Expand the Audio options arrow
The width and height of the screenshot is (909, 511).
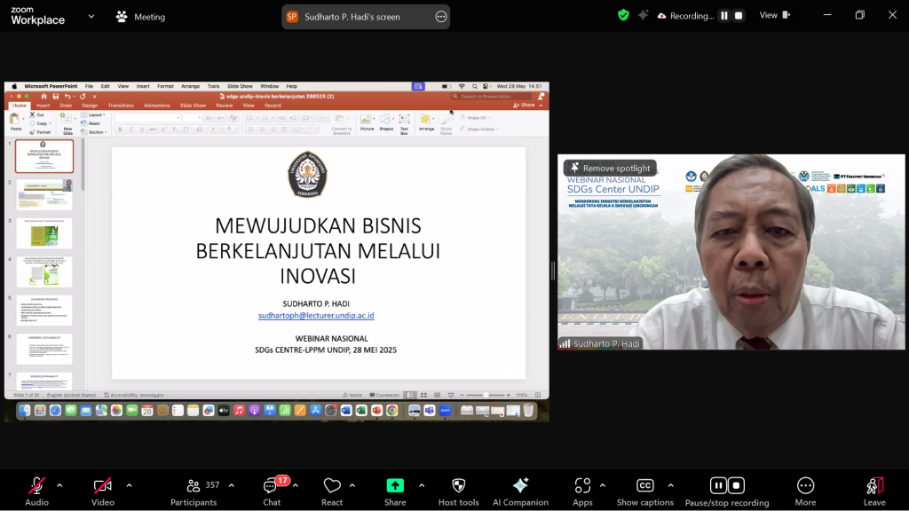click(59, 485)
